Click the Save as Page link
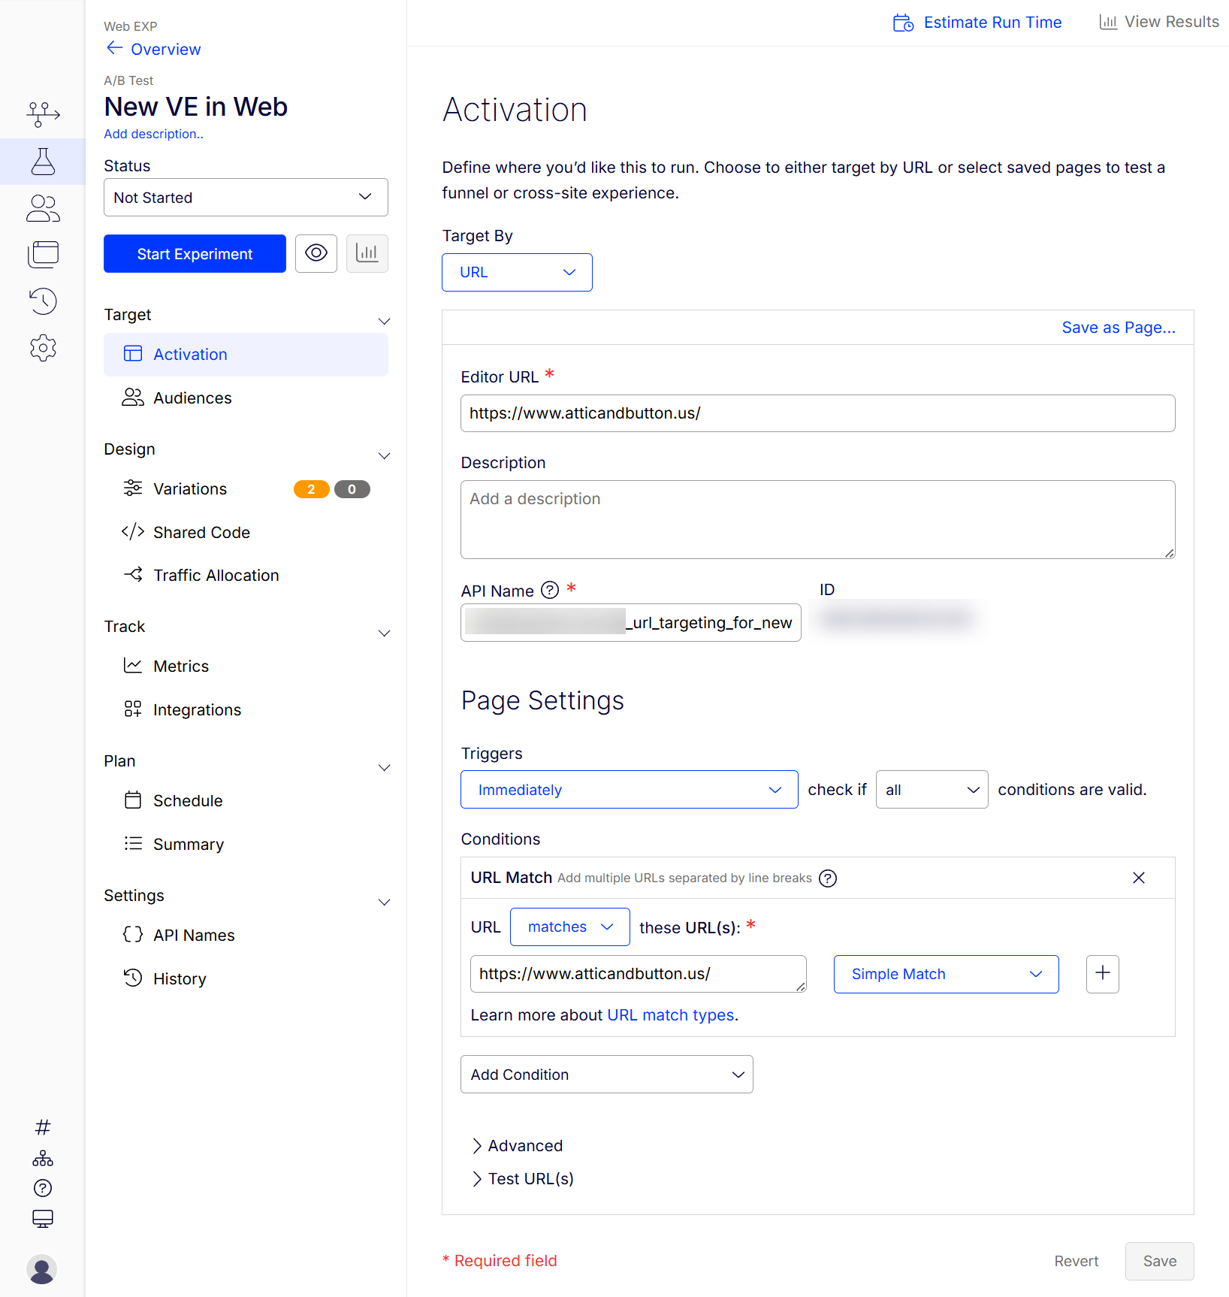 (1118, 328)
